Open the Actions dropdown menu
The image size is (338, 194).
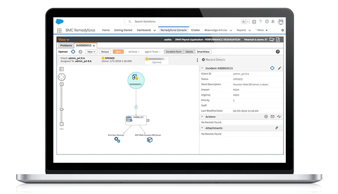[134, 52]
